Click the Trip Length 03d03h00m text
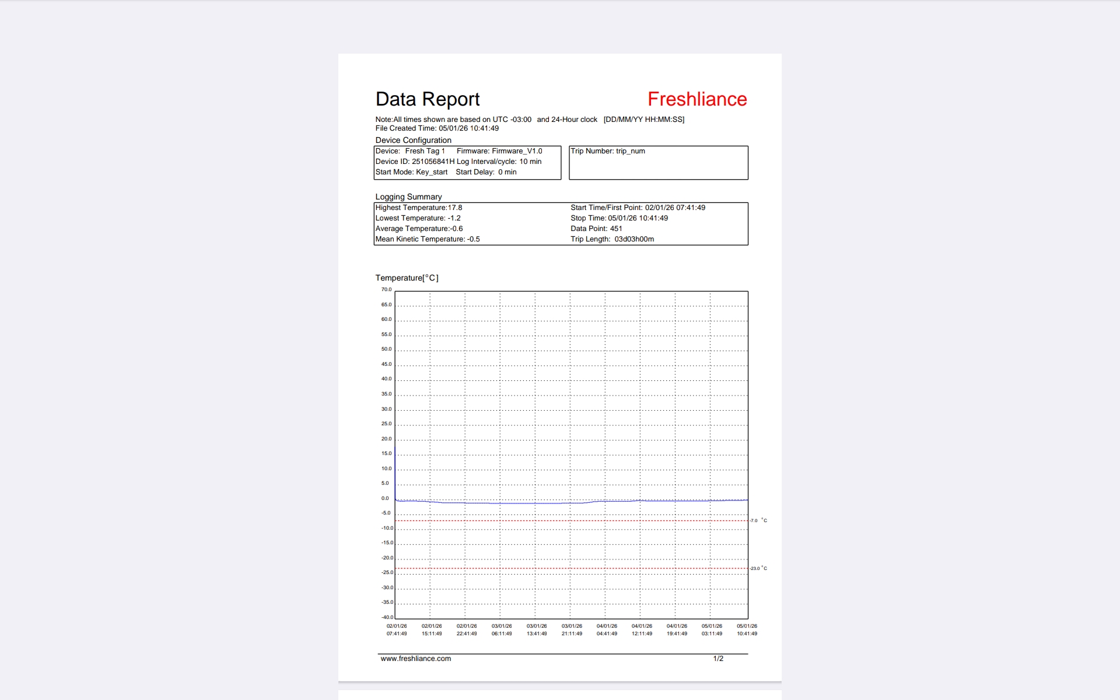 (x=612, y=239)
